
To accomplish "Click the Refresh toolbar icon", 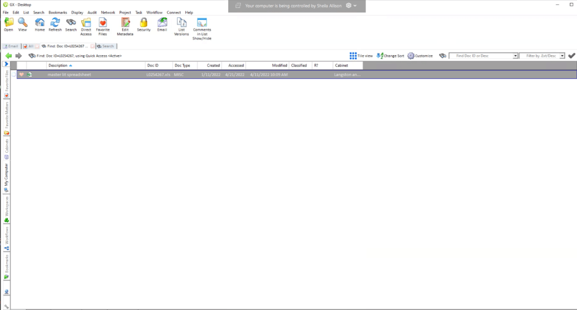I will [x=55, y=25].
